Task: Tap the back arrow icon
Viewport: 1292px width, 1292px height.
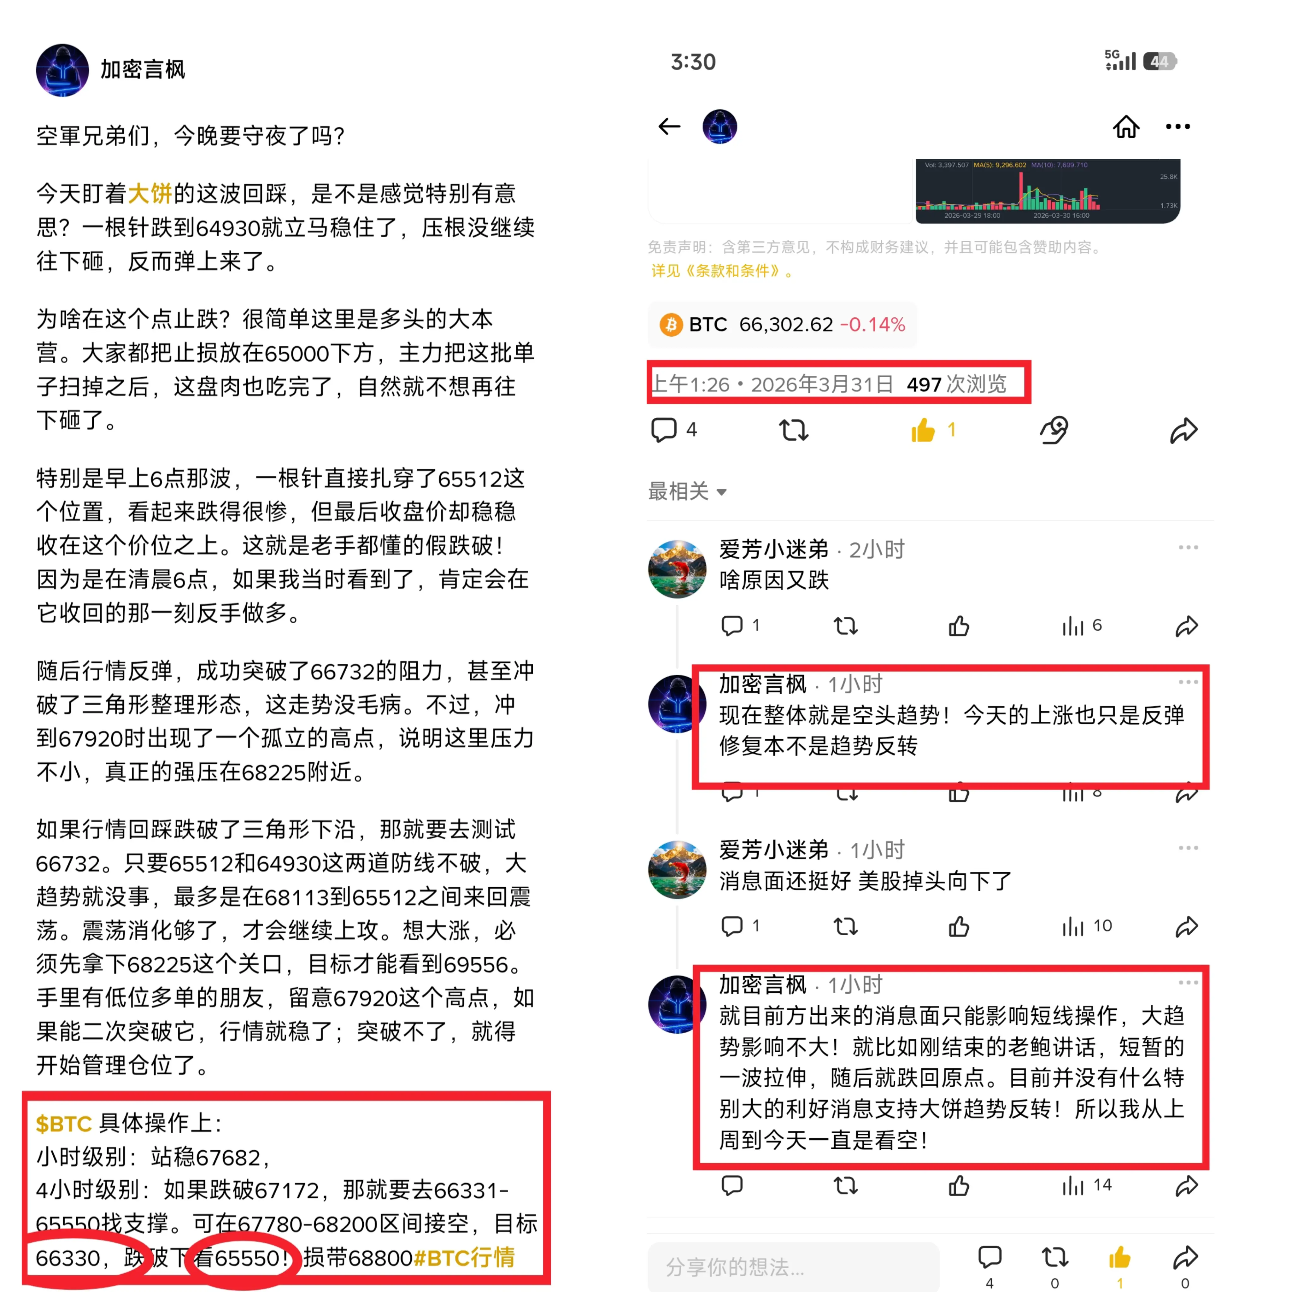Action: (x=669, y=126)
